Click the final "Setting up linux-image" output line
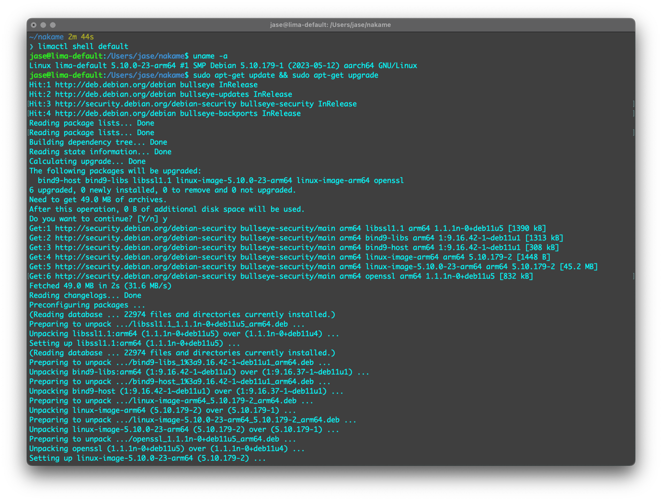The image size is (662, 501). coord(147,458)
